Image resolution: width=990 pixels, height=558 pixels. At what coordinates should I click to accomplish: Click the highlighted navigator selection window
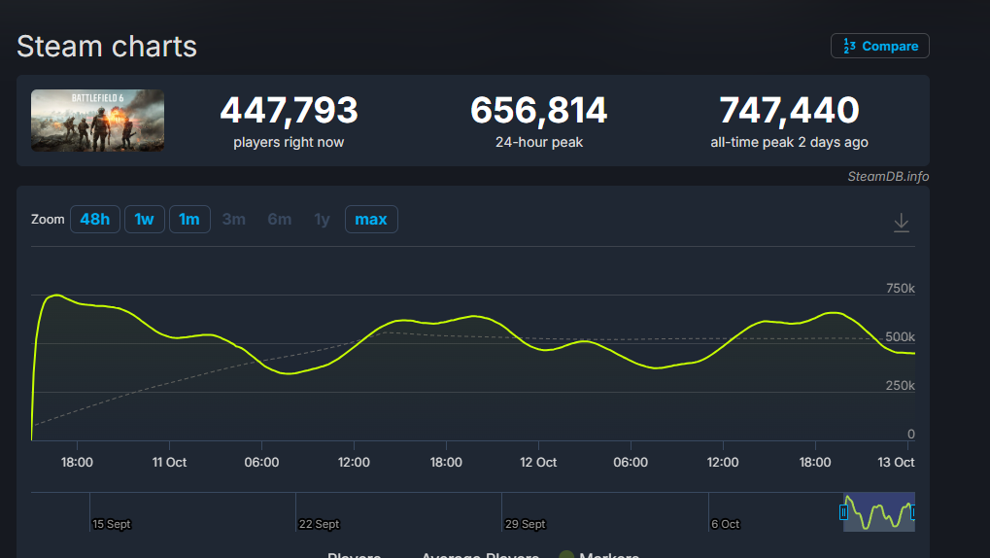tap(879, 512)
